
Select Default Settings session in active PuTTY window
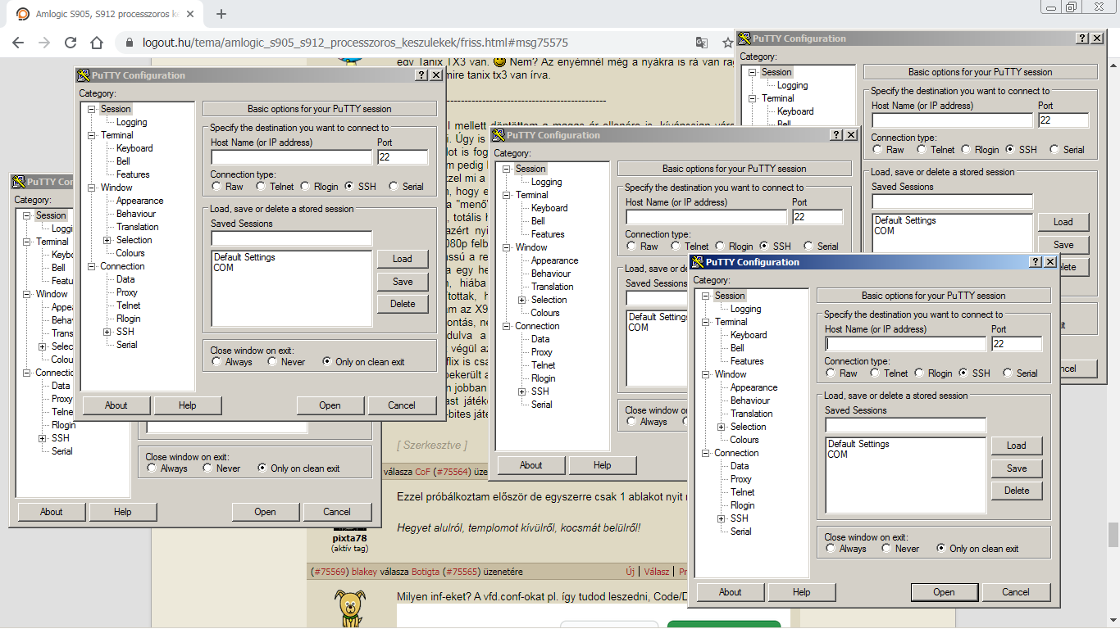(858, 444)
